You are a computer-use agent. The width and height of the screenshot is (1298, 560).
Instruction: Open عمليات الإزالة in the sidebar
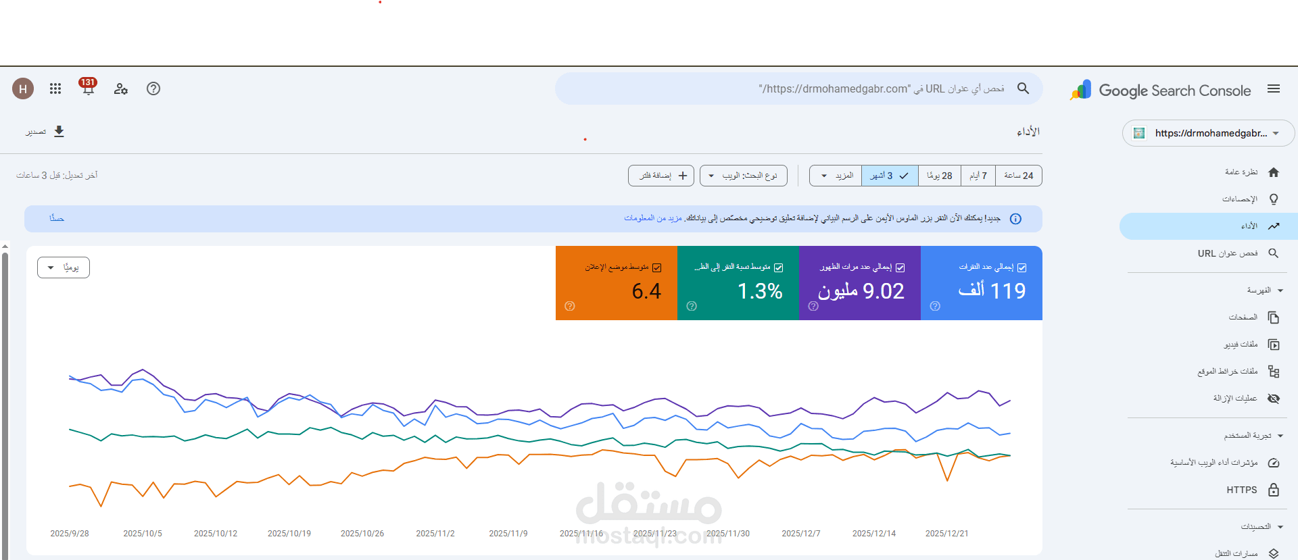tap(1235, 399)
